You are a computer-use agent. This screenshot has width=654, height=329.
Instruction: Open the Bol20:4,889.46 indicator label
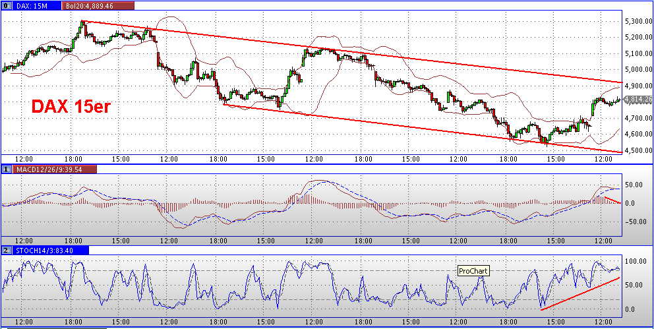point(98,6)
